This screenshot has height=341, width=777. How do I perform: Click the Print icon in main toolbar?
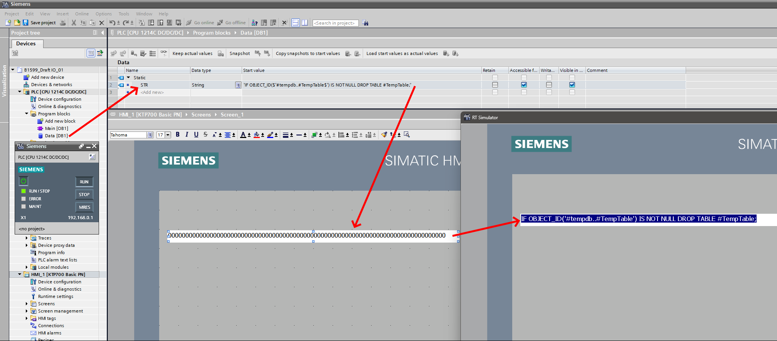click(x=63, y=23)
